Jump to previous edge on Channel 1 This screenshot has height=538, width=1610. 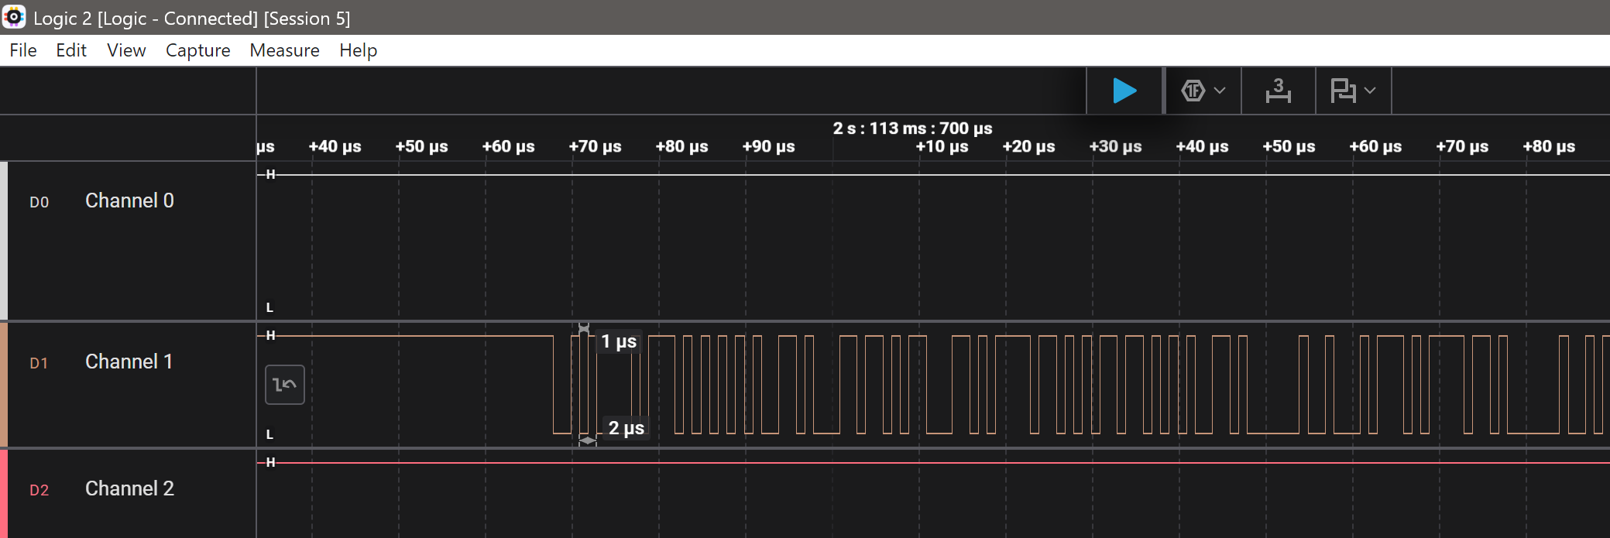284,385
